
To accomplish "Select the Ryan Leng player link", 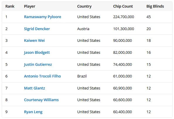I will click(33, 112).
